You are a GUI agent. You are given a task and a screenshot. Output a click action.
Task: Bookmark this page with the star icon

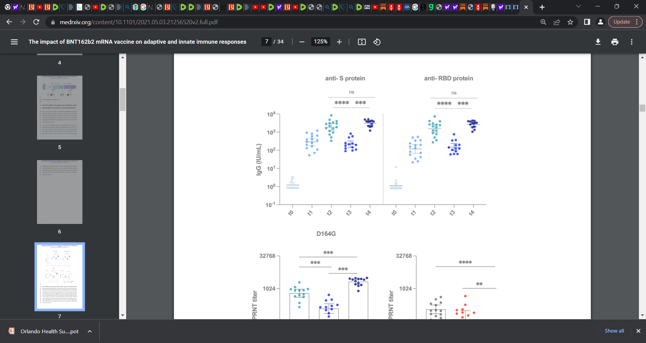570,22
